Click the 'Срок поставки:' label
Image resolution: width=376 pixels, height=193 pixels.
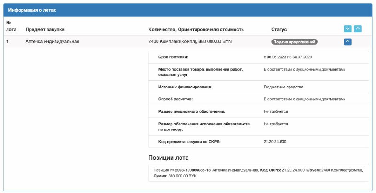(173, 57)
